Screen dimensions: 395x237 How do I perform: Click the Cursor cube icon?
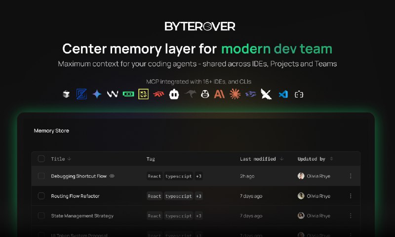coord(66,94)
